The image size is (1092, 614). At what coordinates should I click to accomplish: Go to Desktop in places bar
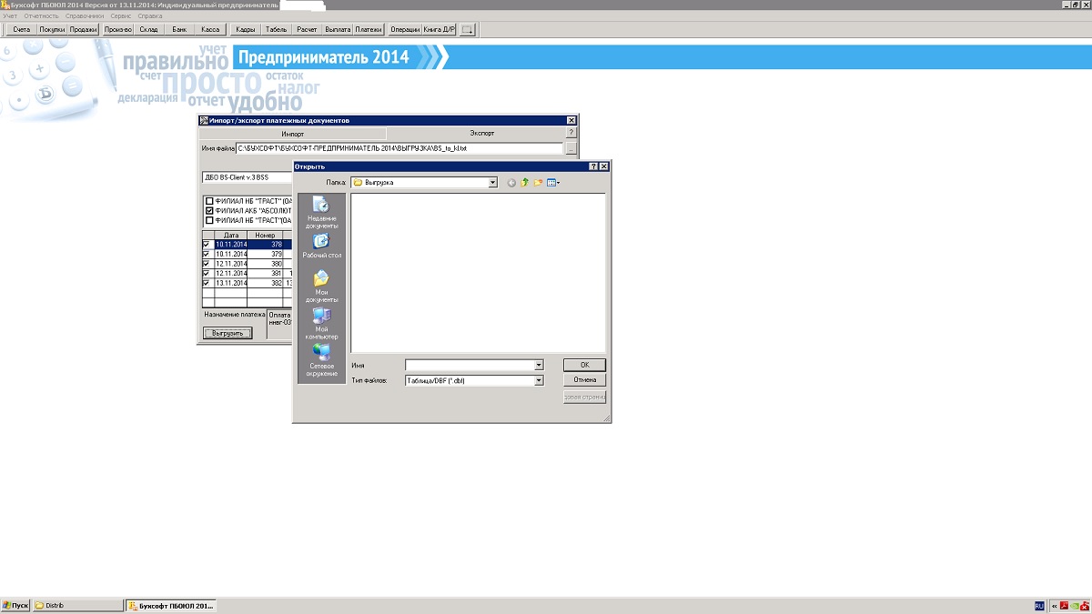(321, 246)
